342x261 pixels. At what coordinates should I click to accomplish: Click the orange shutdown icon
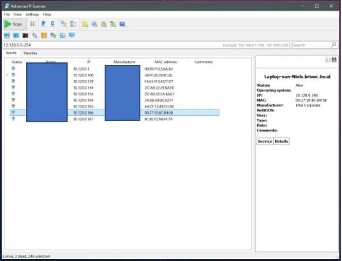click(x=44, y=35)
